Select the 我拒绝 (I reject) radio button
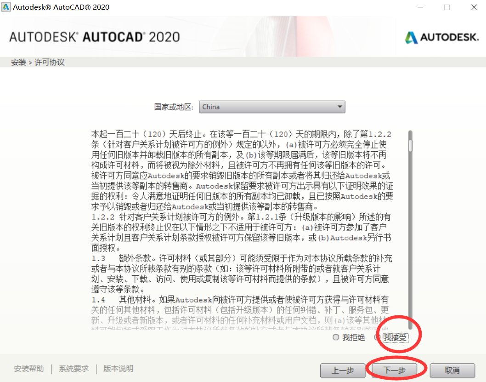 [336, 337]
